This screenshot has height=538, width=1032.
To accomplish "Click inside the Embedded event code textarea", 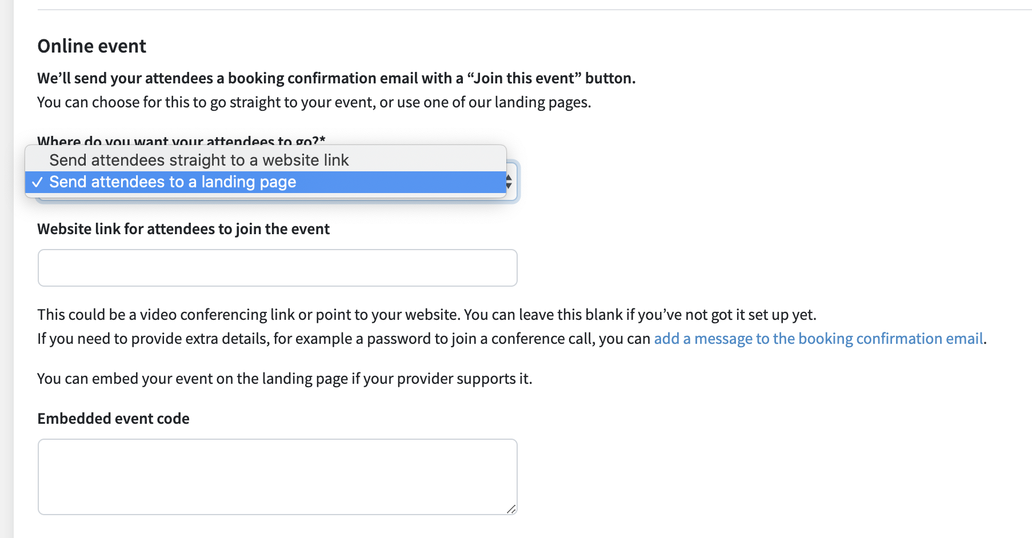I will [x=277, y=476].
